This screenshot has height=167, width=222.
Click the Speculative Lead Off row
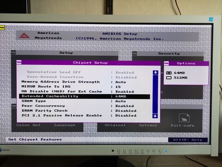[x=85, y=72]
